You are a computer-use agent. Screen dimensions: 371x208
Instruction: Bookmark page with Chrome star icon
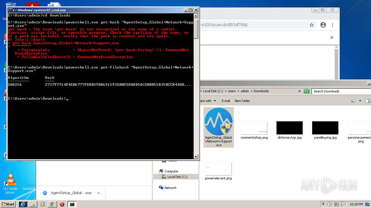point(312,25)
